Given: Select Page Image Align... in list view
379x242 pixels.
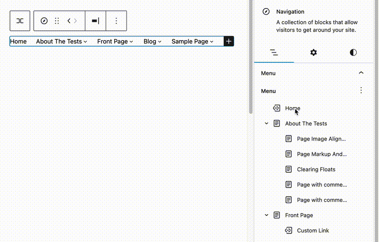Looking at the screenshot, I should (321, 139).
